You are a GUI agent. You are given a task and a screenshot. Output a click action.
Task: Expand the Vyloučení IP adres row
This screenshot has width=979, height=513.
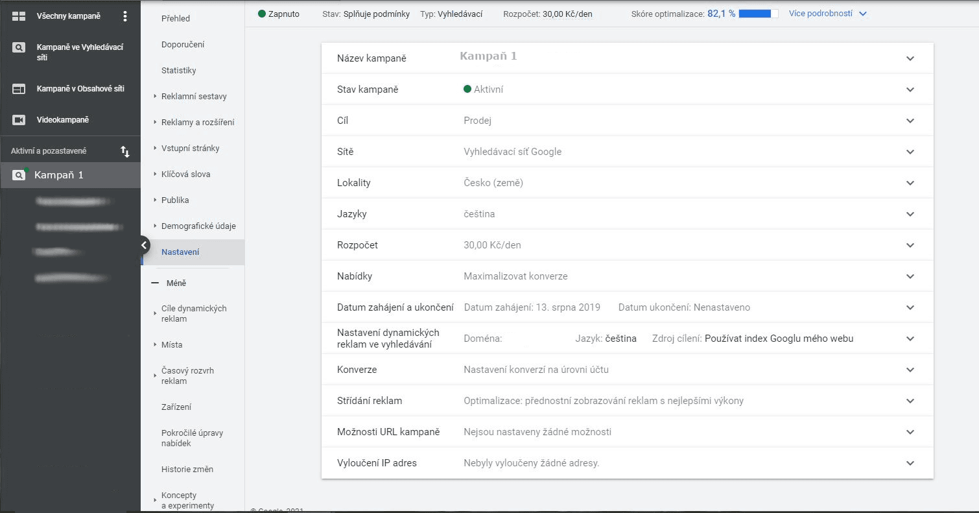[x=628, y=463]
